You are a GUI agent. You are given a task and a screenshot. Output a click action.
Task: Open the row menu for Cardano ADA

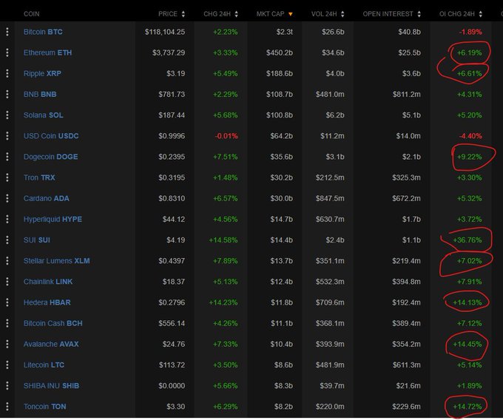7,198
